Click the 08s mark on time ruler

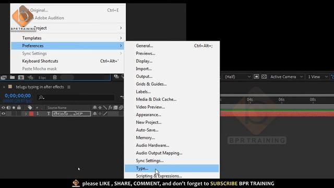313,100
